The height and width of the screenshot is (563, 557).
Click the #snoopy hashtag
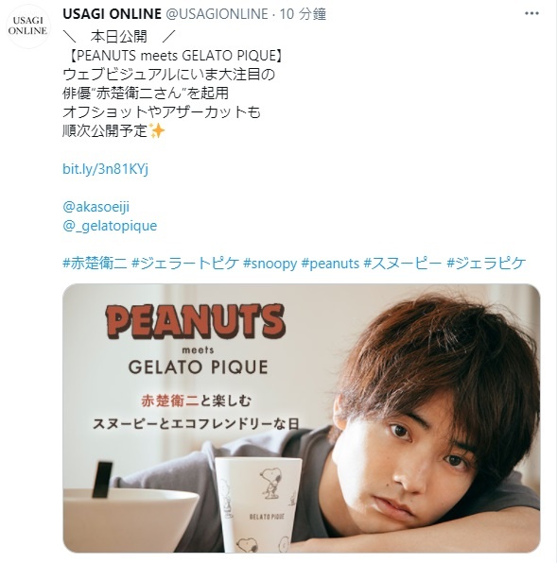(x=270, y=264)
